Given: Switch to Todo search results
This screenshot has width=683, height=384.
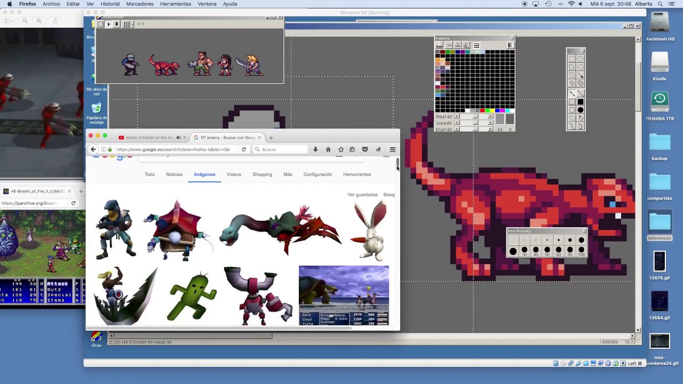Looking at the screenshot, I should pos(149,174).
